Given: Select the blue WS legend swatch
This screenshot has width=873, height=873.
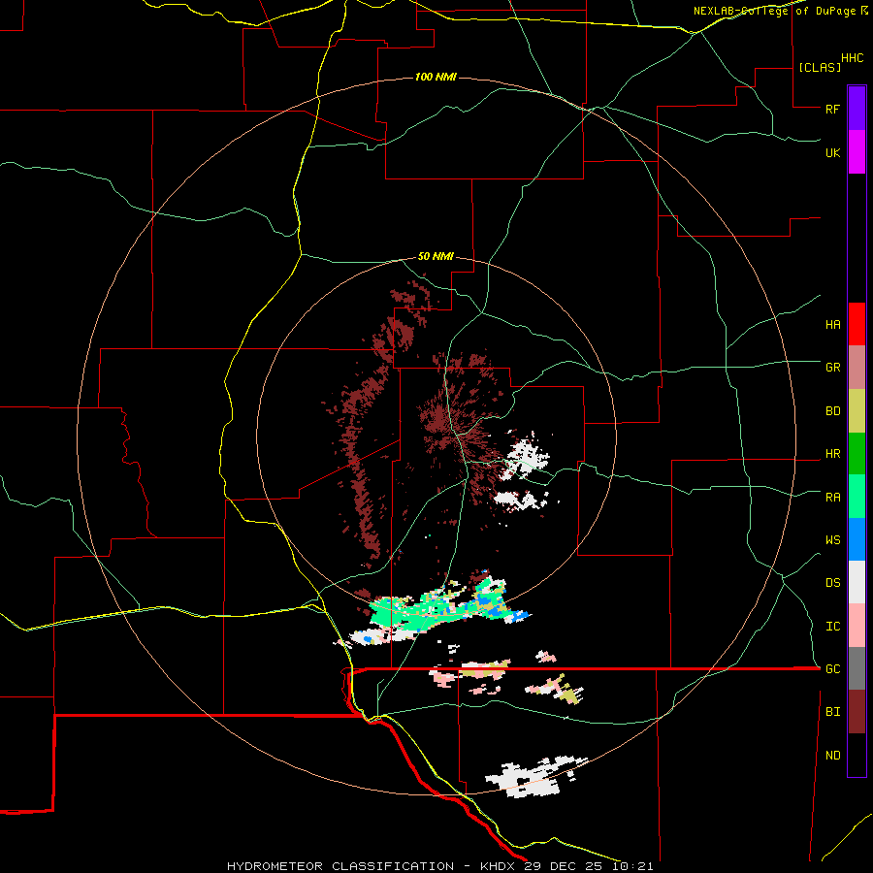Looking at the screenshot, I should tap(857, 539).
